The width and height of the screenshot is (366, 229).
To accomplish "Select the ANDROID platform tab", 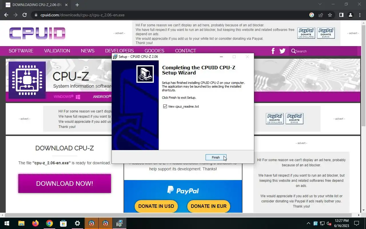I will [x=102, y=97].
